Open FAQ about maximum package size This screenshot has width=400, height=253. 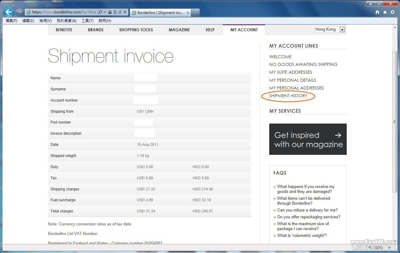pos(303,226)
